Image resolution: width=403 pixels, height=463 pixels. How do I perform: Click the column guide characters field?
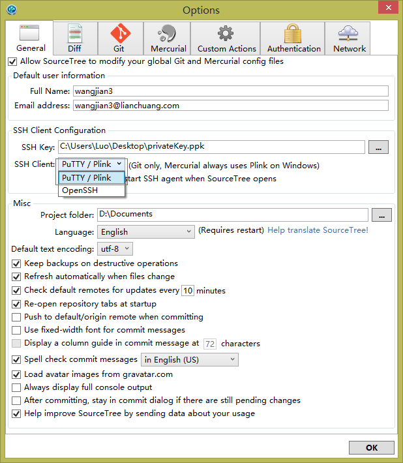coord(210,344)
